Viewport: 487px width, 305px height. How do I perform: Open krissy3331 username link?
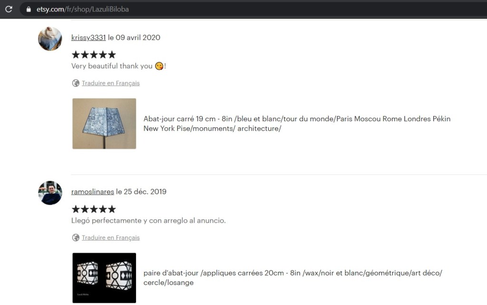[x=88, y=38]
